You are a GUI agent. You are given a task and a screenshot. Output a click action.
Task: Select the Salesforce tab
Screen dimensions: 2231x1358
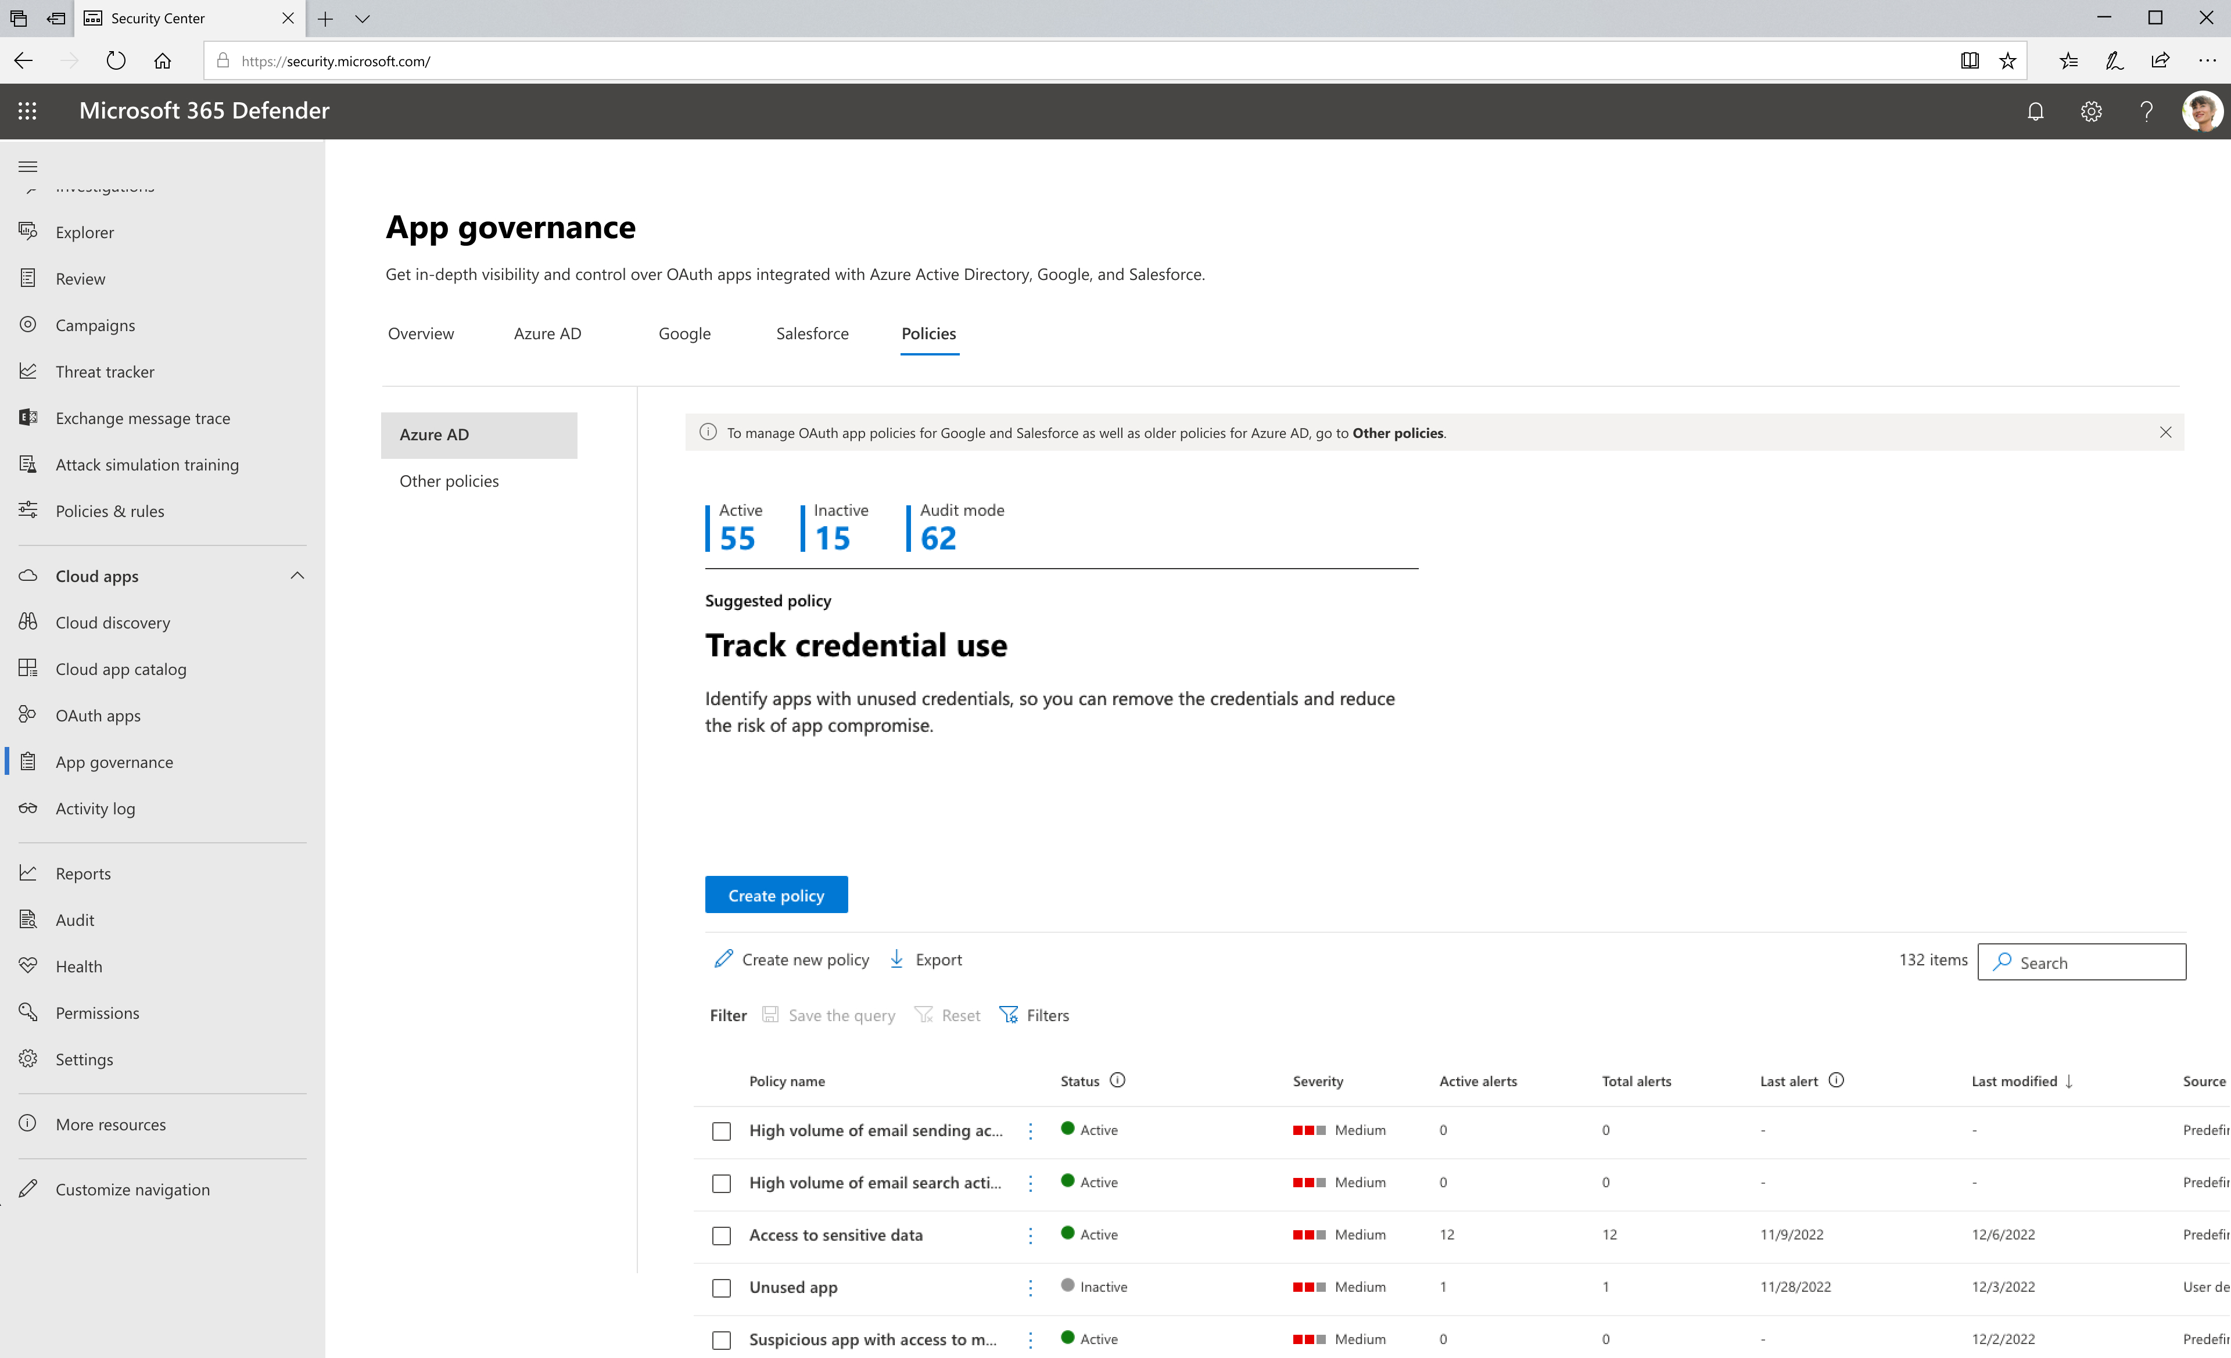click(813, 333)
